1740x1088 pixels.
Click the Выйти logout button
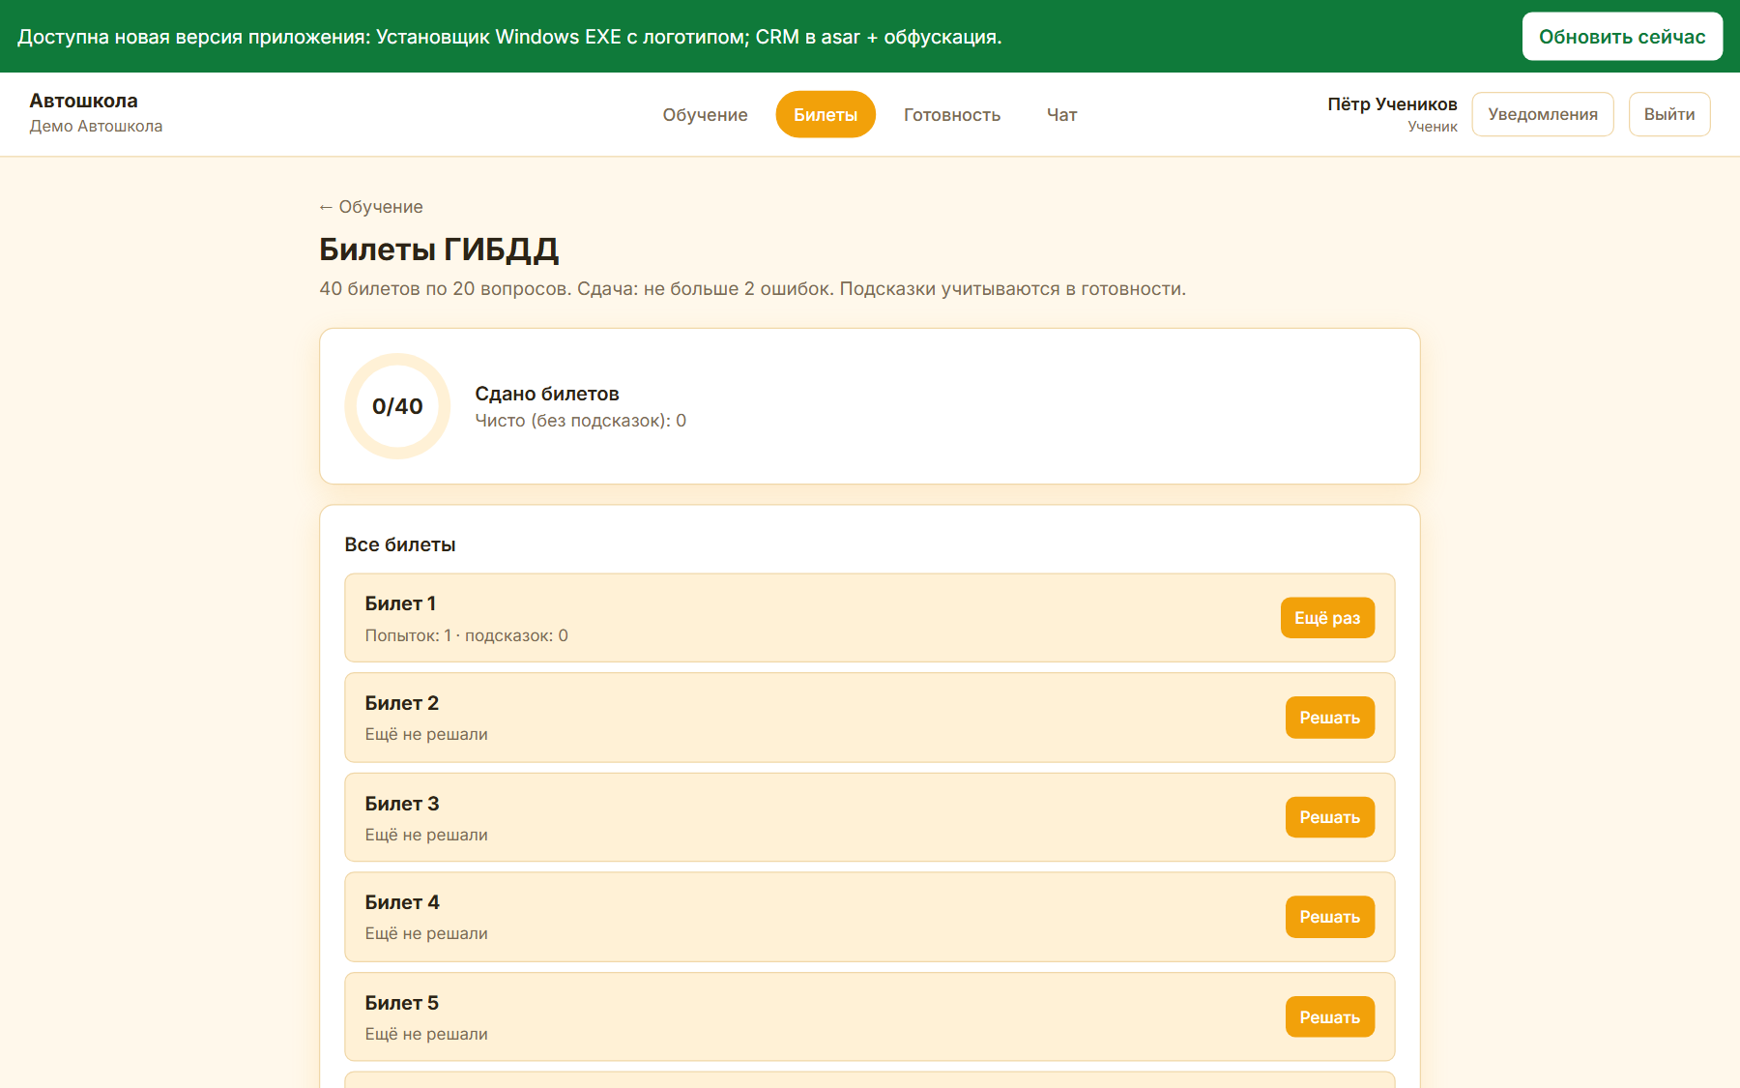click(1669, 114)
